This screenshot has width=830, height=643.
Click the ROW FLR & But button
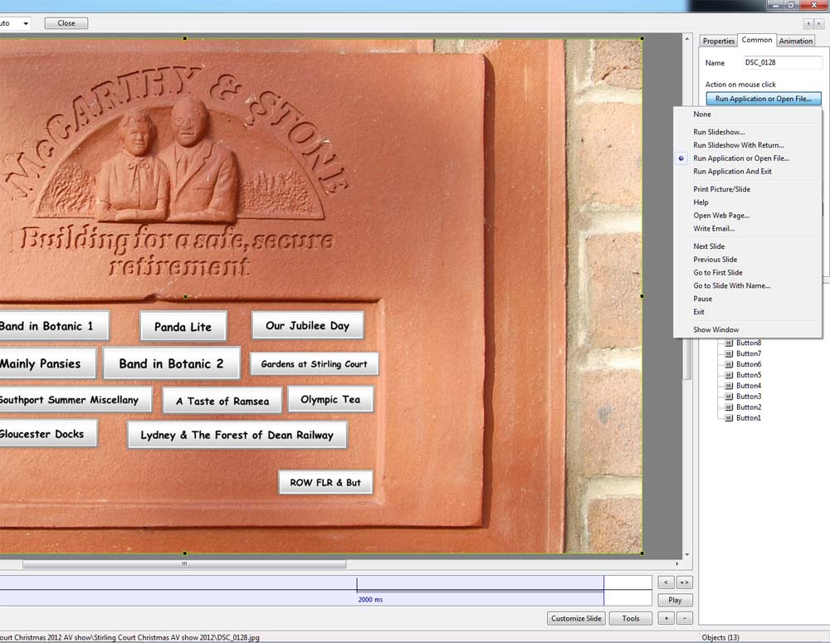click(x=325, y=482)
